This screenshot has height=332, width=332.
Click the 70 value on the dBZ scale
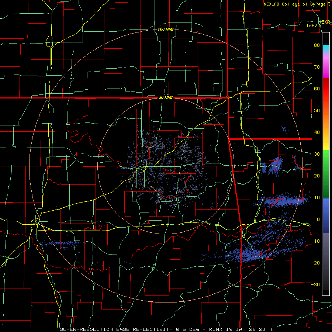[317, 67]
